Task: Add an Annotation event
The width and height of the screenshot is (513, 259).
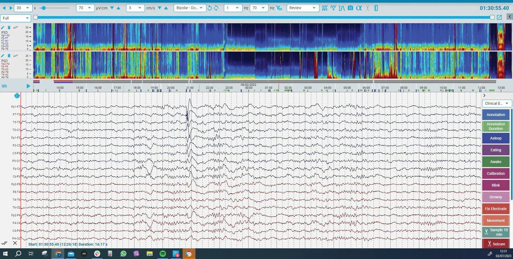Action: tap(496, 115)
